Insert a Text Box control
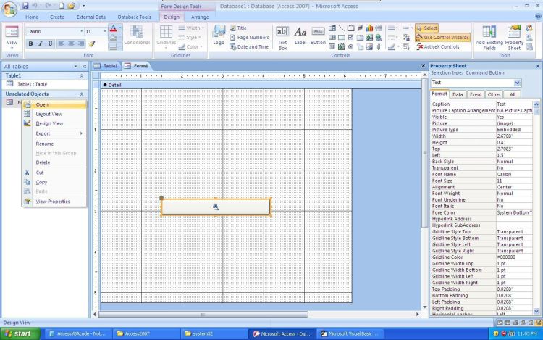The width and height of the screenshot is (543, 340). pyautogui.click(x=282, y=38)
